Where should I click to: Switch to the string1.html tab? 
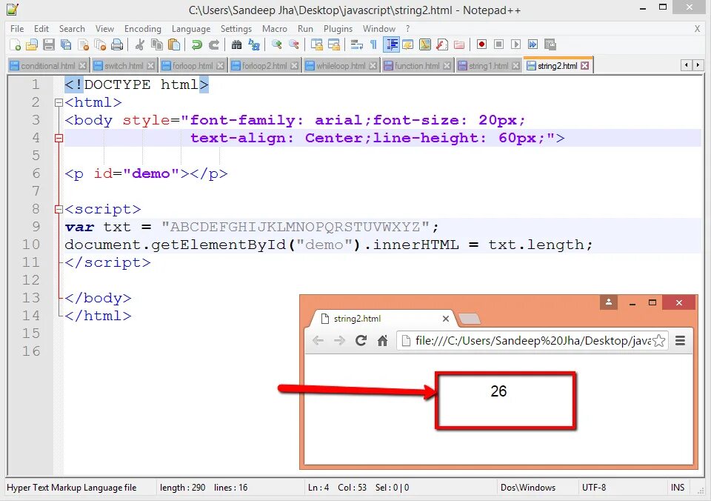click(488, 66)
